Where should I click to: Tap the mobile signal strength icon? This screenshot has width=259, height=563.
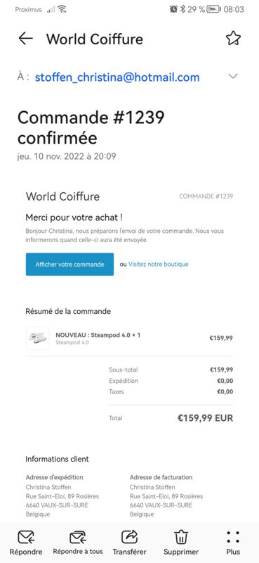click(x=51, y=9)
